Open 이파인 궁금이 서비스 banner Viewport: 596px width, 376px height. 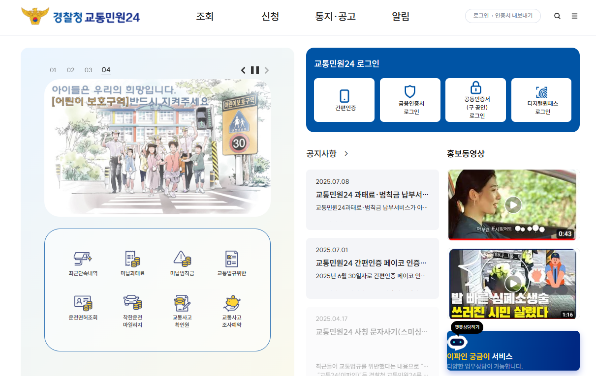point(513,350)
